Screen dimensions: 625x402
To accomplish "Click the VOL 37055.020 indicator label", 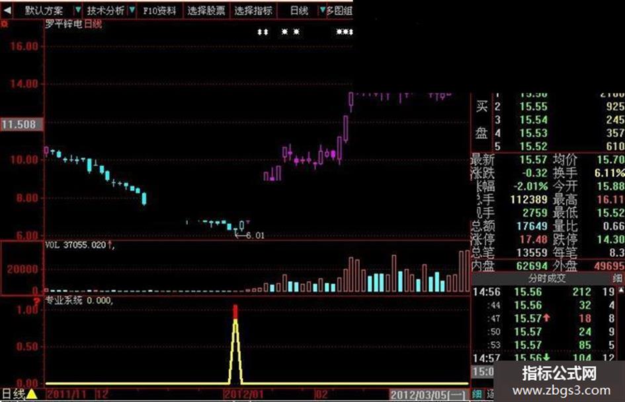I will pyautogui.click(x=75, y=245).
